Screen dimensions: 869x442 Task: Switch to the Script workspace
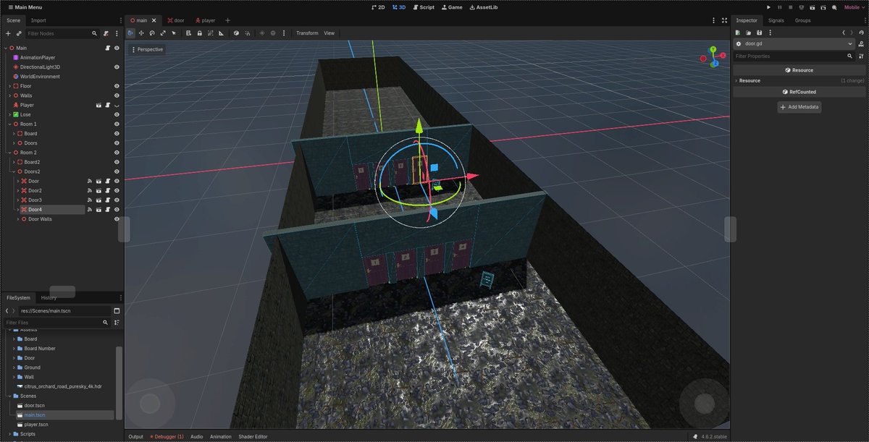424,7
